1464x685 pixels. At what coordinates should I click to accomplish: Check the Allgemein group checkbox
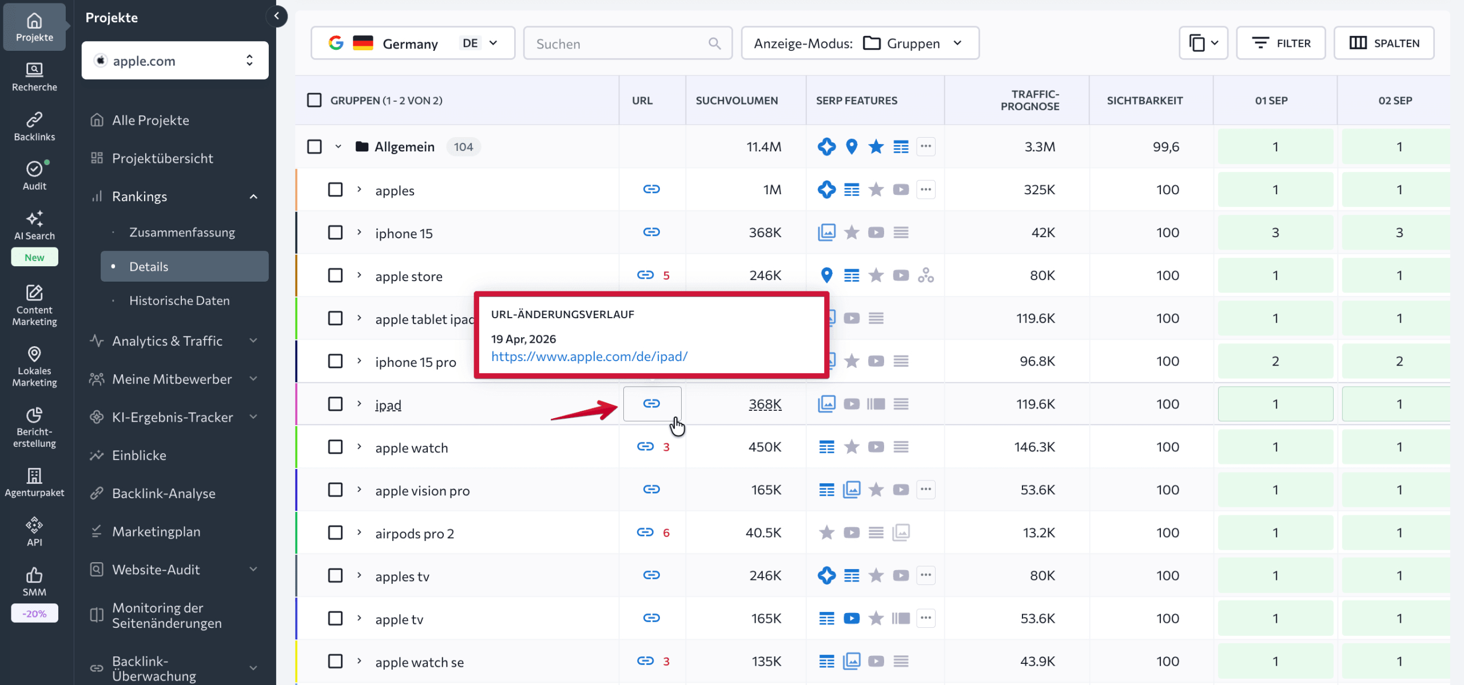click(x=315, y=146)
